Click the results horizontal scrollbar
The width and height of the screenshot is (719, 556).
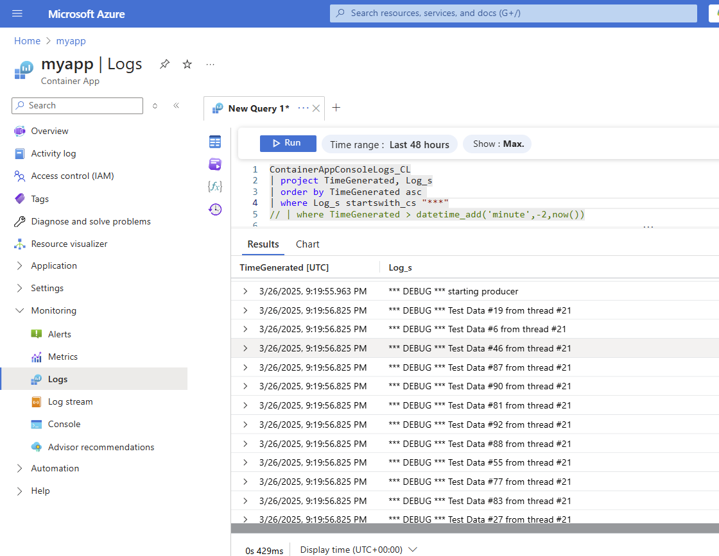[474, 528]
